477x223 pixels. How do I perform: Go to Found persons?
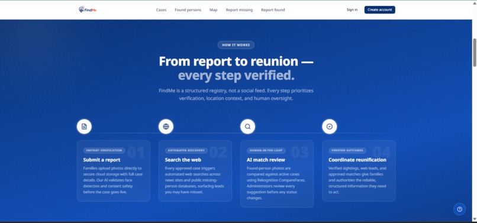coord(188,9)
